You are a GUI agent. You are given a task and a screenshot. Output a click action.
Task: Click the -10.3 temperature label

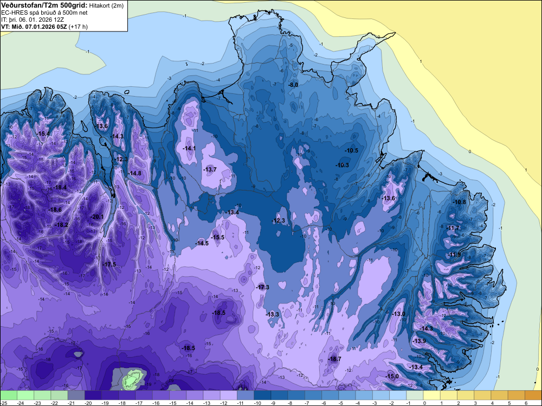[342, 165]
